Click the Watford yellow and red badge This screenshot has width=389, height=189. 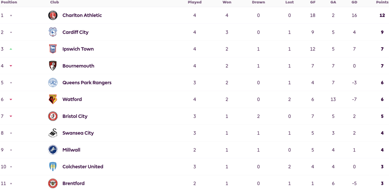tap(53, 99)
